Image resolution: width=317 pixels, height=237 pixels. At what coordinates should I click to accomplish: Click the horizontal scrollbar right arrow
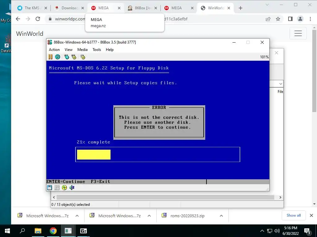coord(280,197)
